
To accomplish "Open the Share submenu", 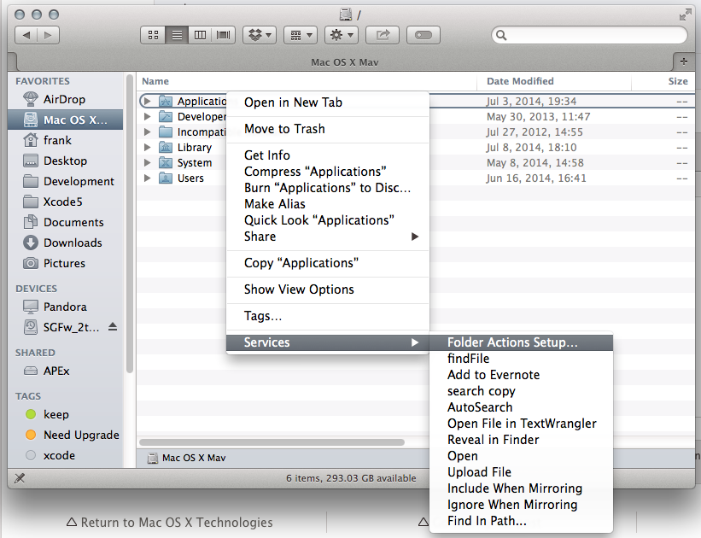I will pyautogui.click(x=328, y=237).
